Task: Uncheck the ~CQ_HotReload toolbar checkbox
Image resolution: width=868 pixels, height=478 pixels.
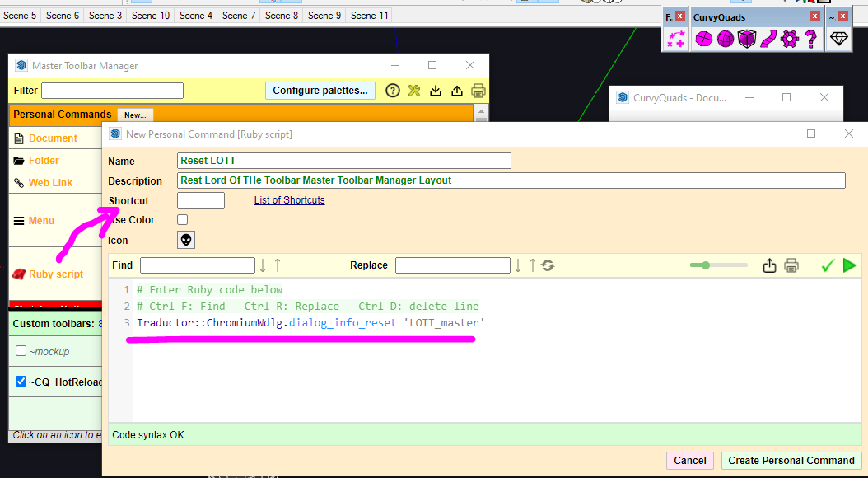Action: click(x=21, y=382)
